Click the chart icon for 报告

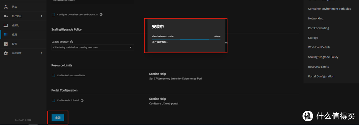point(6,44)
